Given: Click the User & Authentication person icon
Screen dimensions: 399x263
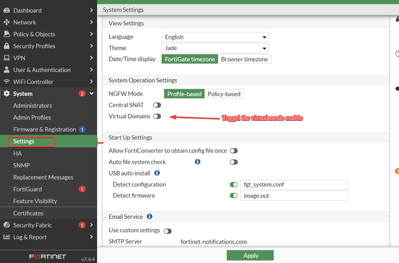Looking at the screenshot, I should tap(7, 70).
